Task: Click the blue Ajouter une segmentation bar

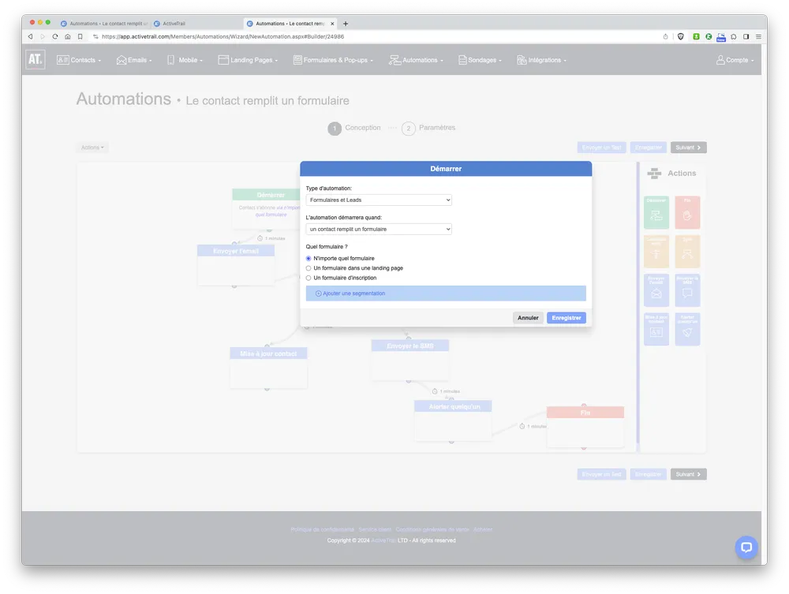Action: click(x=445, y=293)
